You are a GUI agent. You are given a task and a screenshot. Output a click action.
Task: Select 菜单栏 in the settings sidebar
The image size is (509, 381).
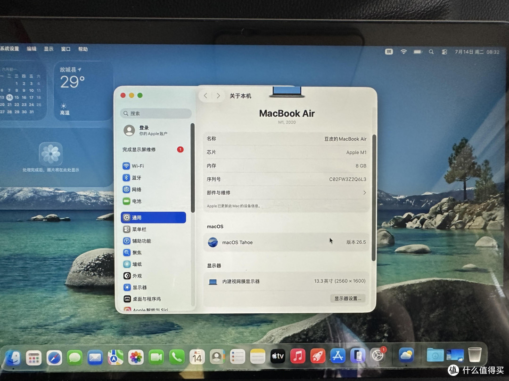coord(153,229)
